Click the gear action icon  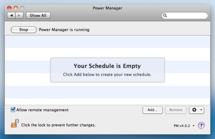pyautogui.click(x=194, y=110)
